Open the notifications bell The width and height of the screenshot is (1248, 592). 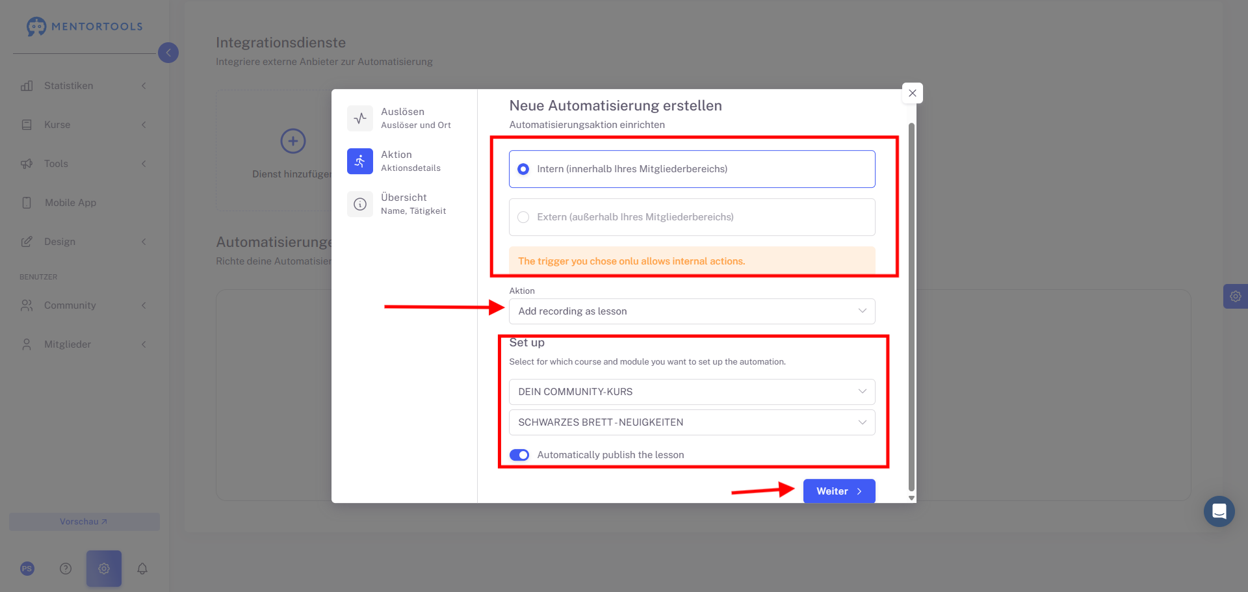(142, 569)
